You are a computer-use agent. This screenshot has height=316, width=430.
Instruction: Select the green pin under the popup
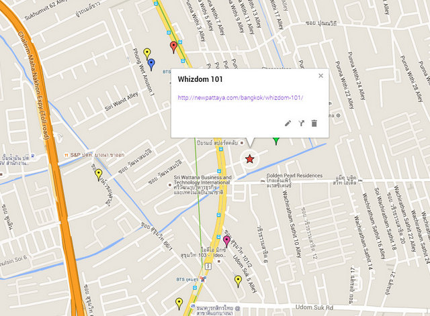click(276, 141)
